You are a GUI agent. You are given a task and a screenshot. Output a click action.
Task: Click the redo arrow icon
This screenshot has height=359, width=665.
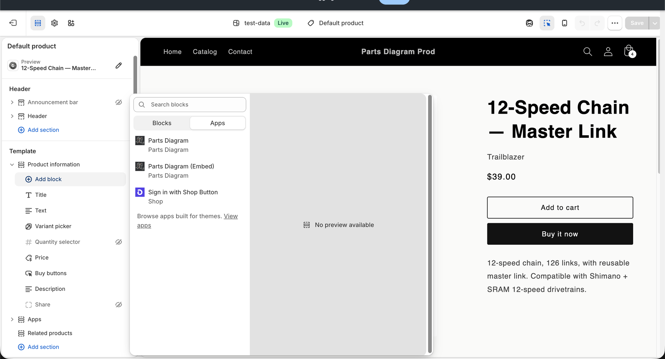pos(597,23)
